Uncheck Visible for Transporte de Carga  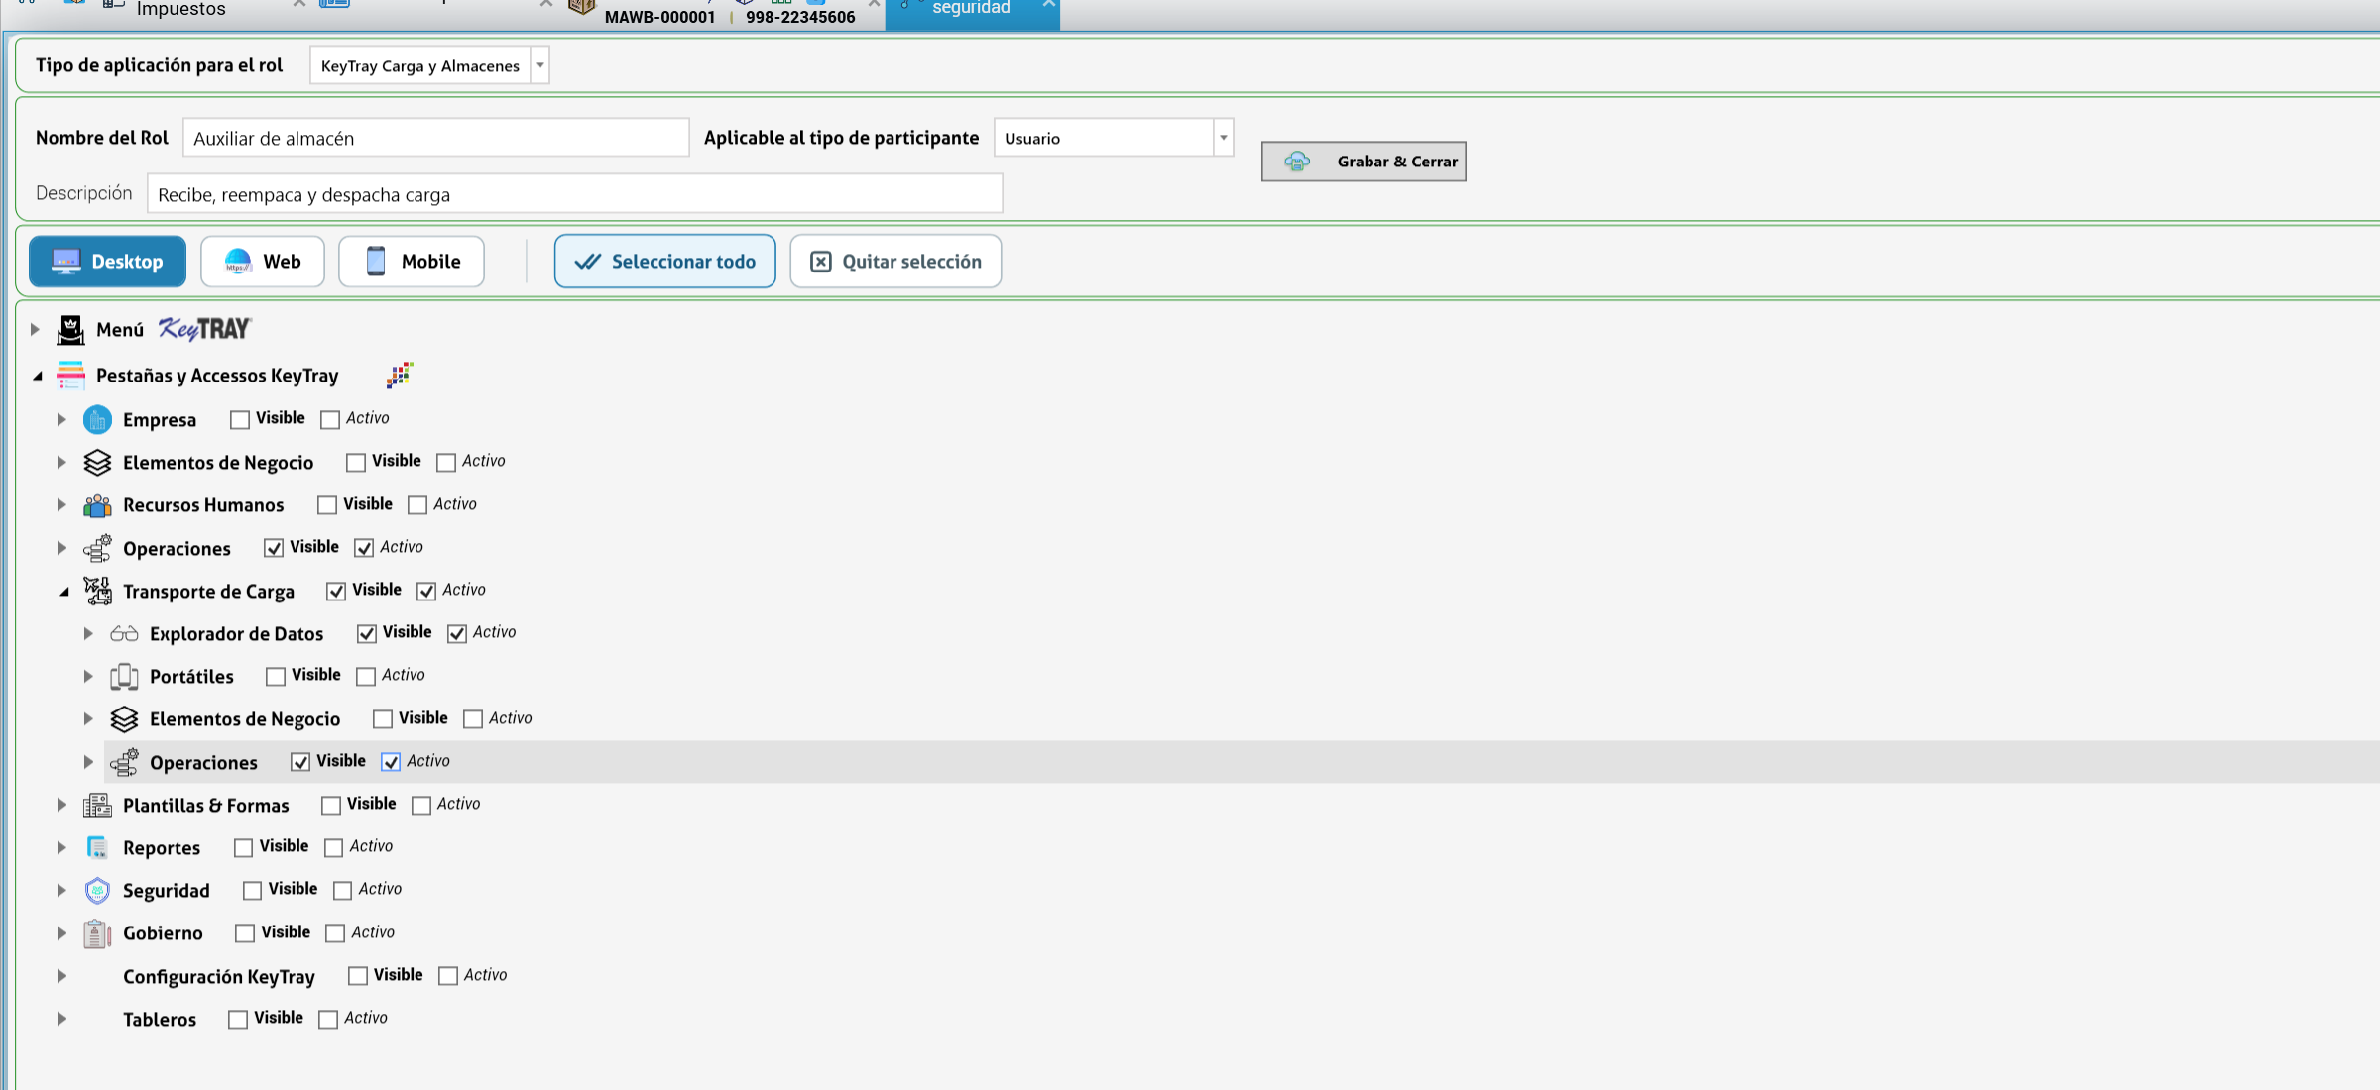point(336,591)
